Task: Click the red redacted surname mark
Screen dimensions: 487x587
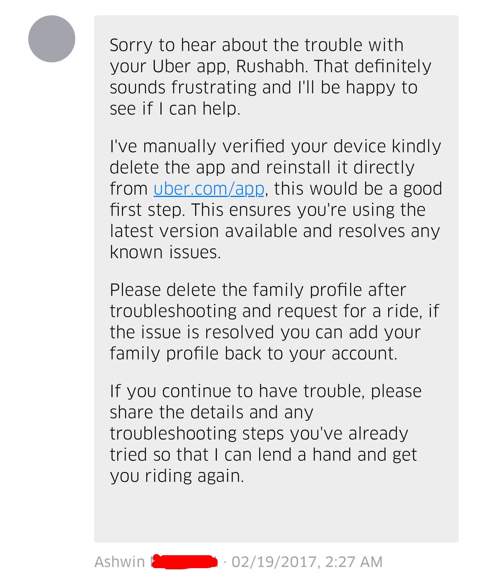Action: pyautogui.click(x=184, y=561)
